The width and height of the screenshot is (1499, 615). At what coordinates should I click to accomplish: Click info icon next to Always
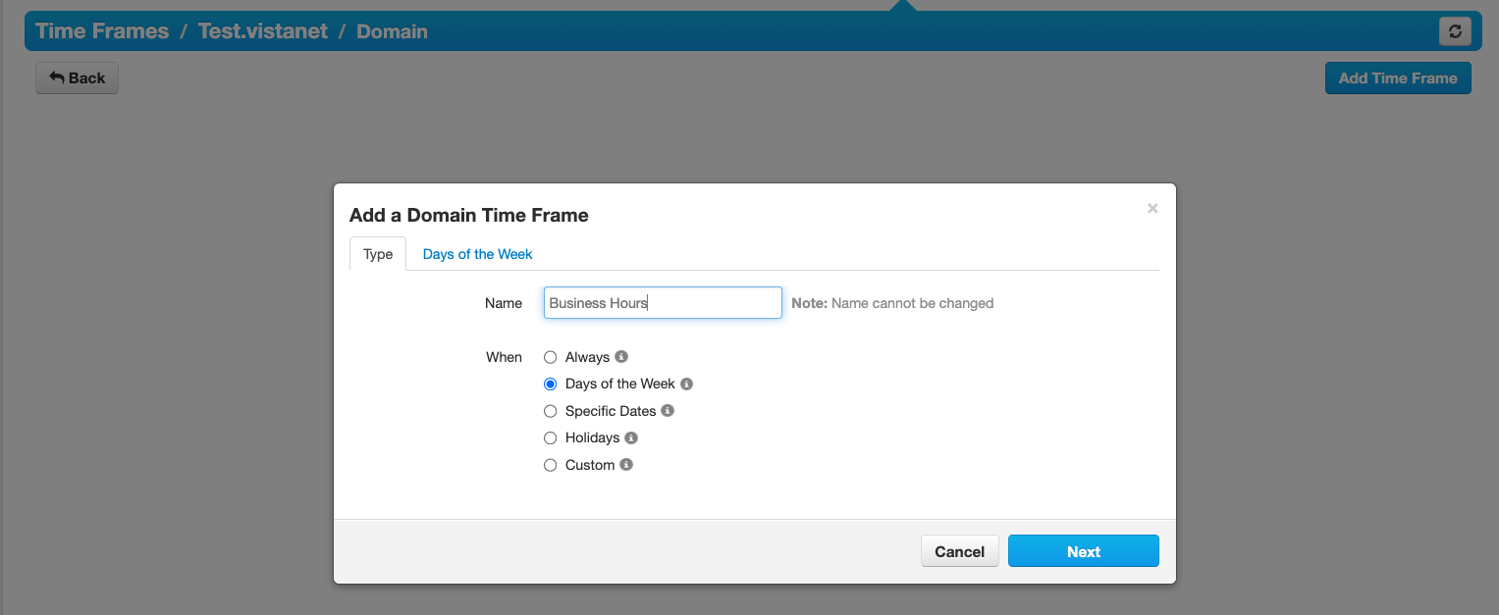pyautogui.click(x=621, y=357)
